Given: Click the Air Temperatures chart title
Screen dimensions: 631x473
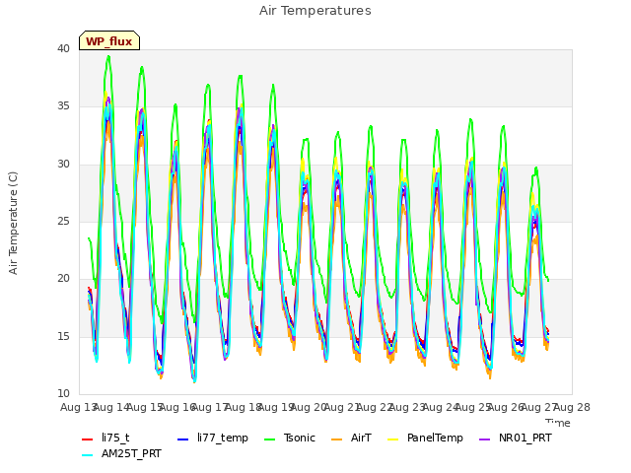Looking at the screenshot, I should click(x=315, y=11).
